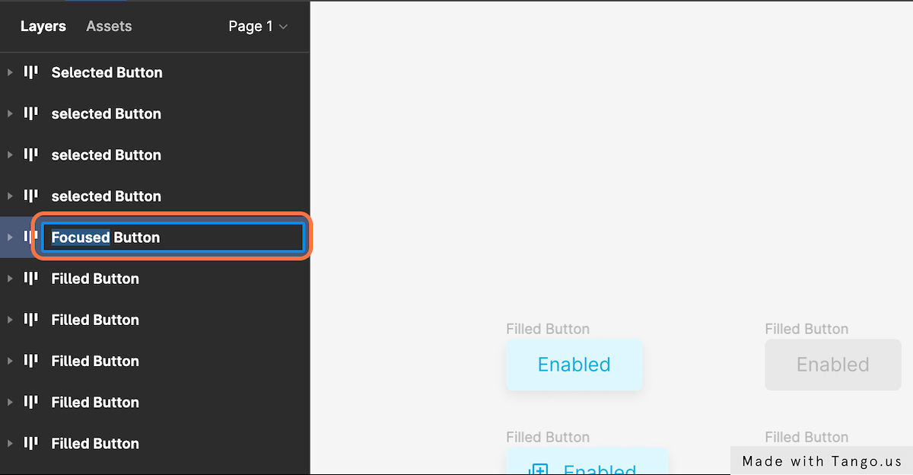The height and width of the screenshot is (475, 913).
Task: Click the plus icon on the bottom Enabled button
Action: tap(539, 469)
